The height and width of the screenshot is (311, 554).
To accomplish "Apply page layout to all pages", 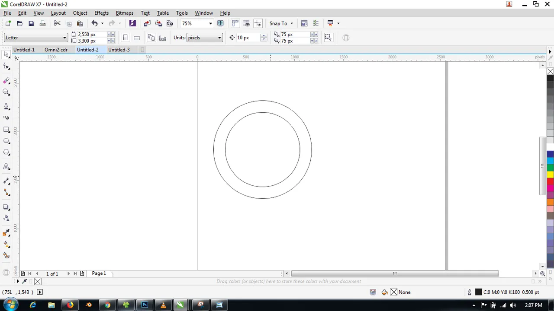I will (x=151, y=38).
